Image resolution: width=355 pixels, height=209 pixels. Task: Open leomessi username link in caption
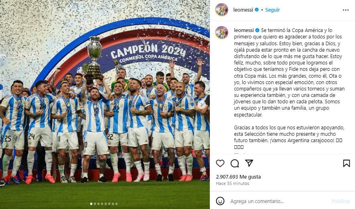(x=244, y=30)
